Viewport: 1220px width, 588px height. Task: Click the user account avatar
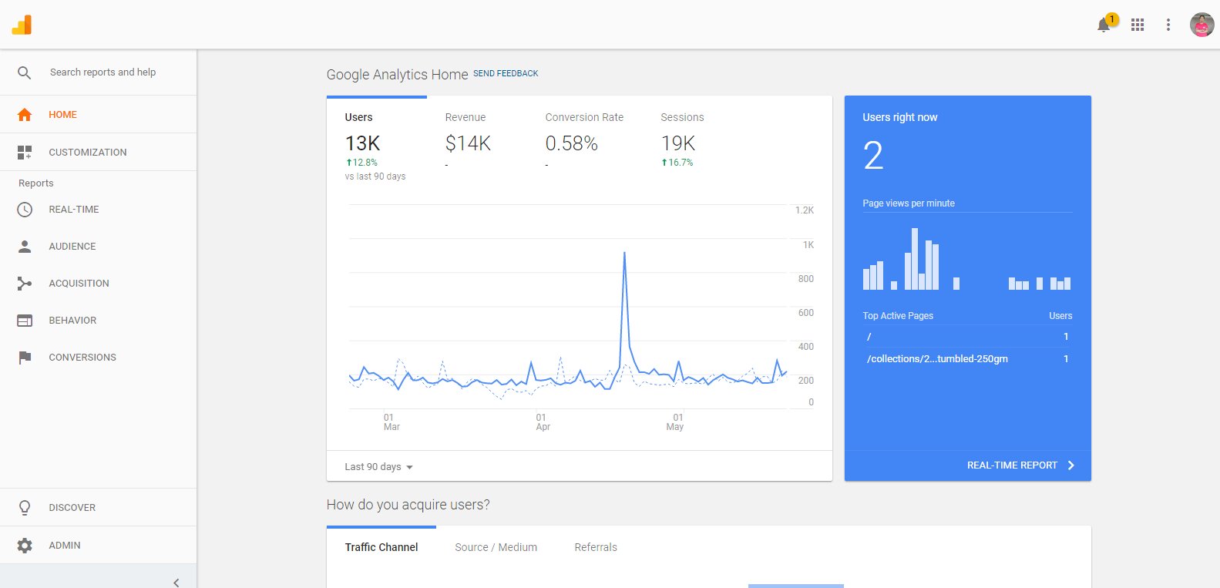(1202, 25)
